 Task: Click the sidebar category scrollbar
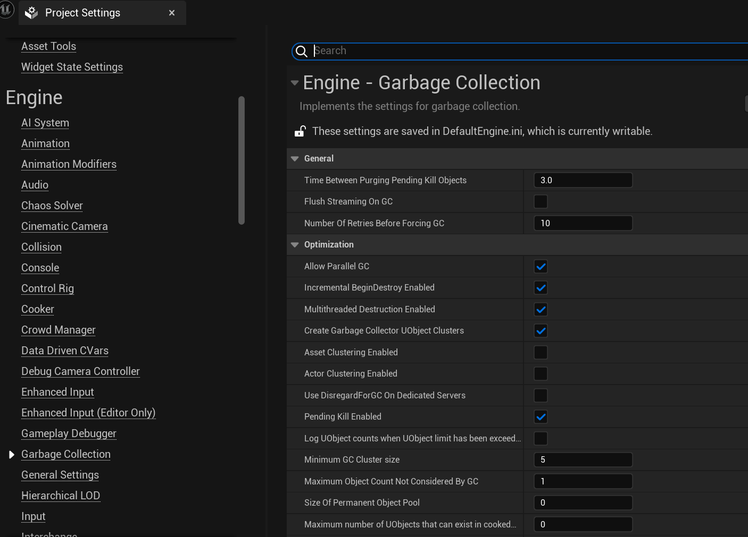tap(242, 159)
